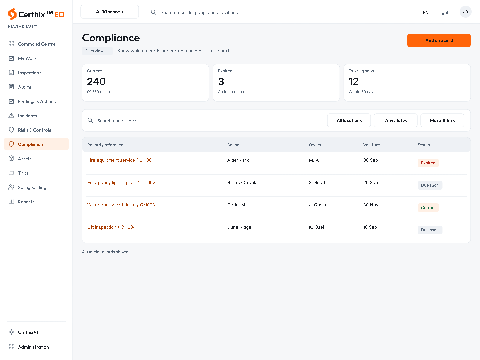Open Fire equipment service / C-1001 record
Image resolution: width=480 pixels, height=360 pixels.
pos(120,160)
